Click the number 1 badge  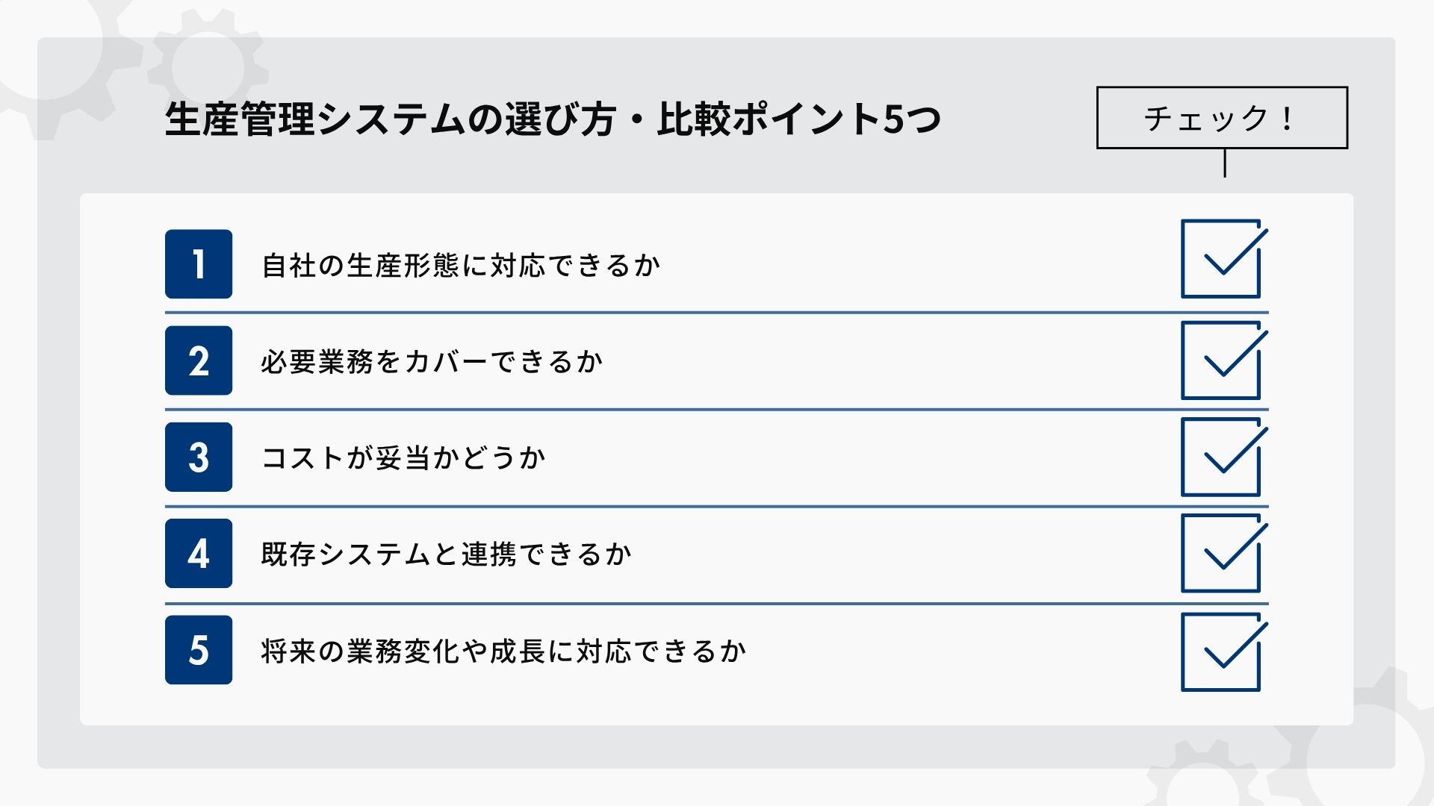click(x=199, y=264)
